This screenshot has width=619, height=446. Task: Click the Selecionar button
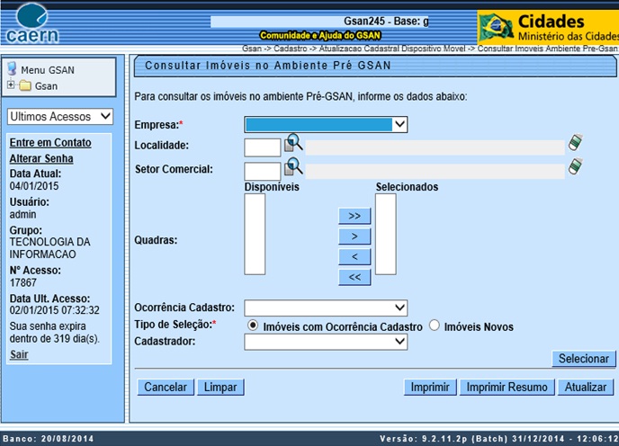[584, 359]
